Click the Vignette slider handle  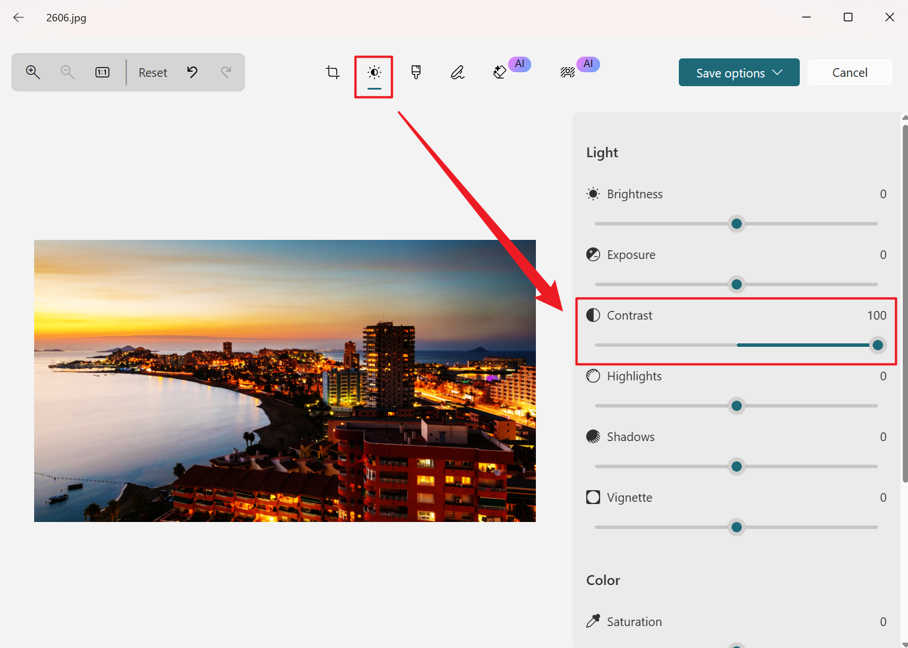(x=736, y=527)
